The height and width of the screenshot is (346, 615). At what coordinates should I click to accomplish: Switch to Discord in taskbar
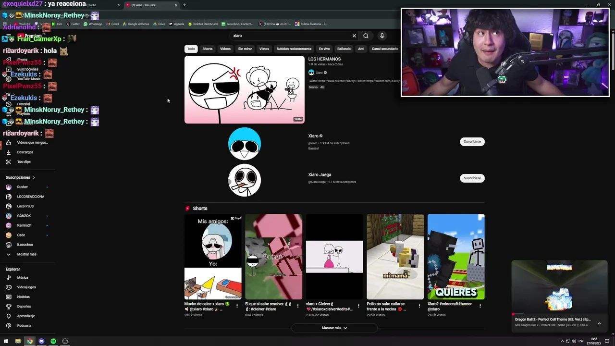[x=41, y=341]
